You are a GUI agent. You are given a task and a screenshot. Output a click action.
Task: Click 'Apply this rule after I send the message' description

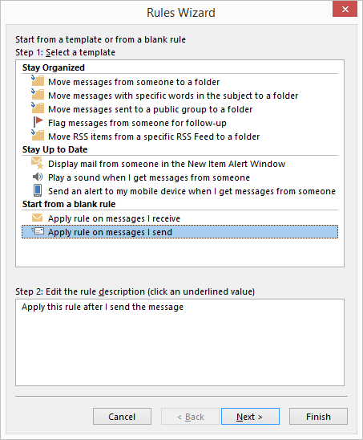point(103,307)
